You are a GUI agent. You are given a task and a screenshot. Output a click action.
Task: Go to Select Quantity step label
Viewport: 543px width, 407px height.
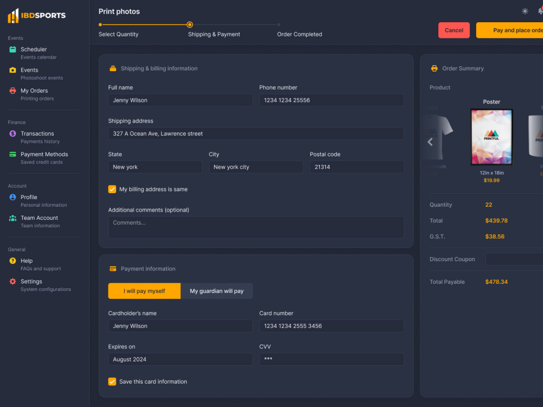coord(118,34)
